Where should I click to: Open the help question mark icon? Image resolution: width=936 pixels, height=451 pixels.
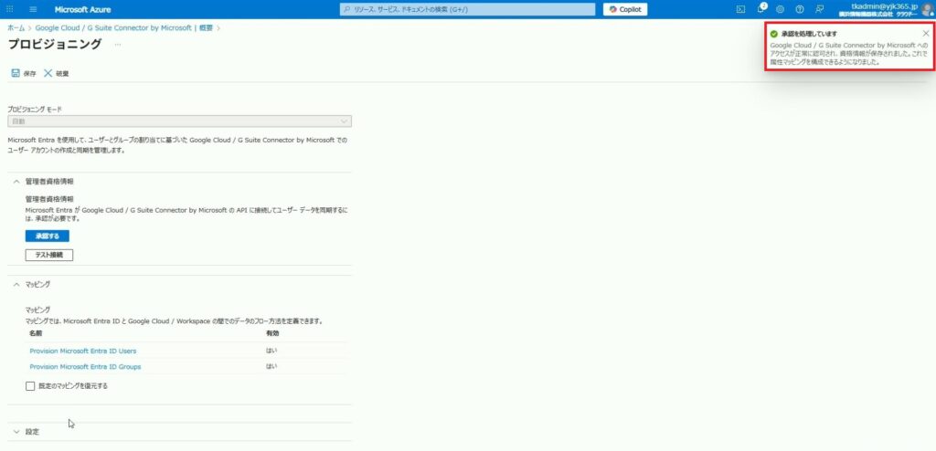(x=799, y=9)
